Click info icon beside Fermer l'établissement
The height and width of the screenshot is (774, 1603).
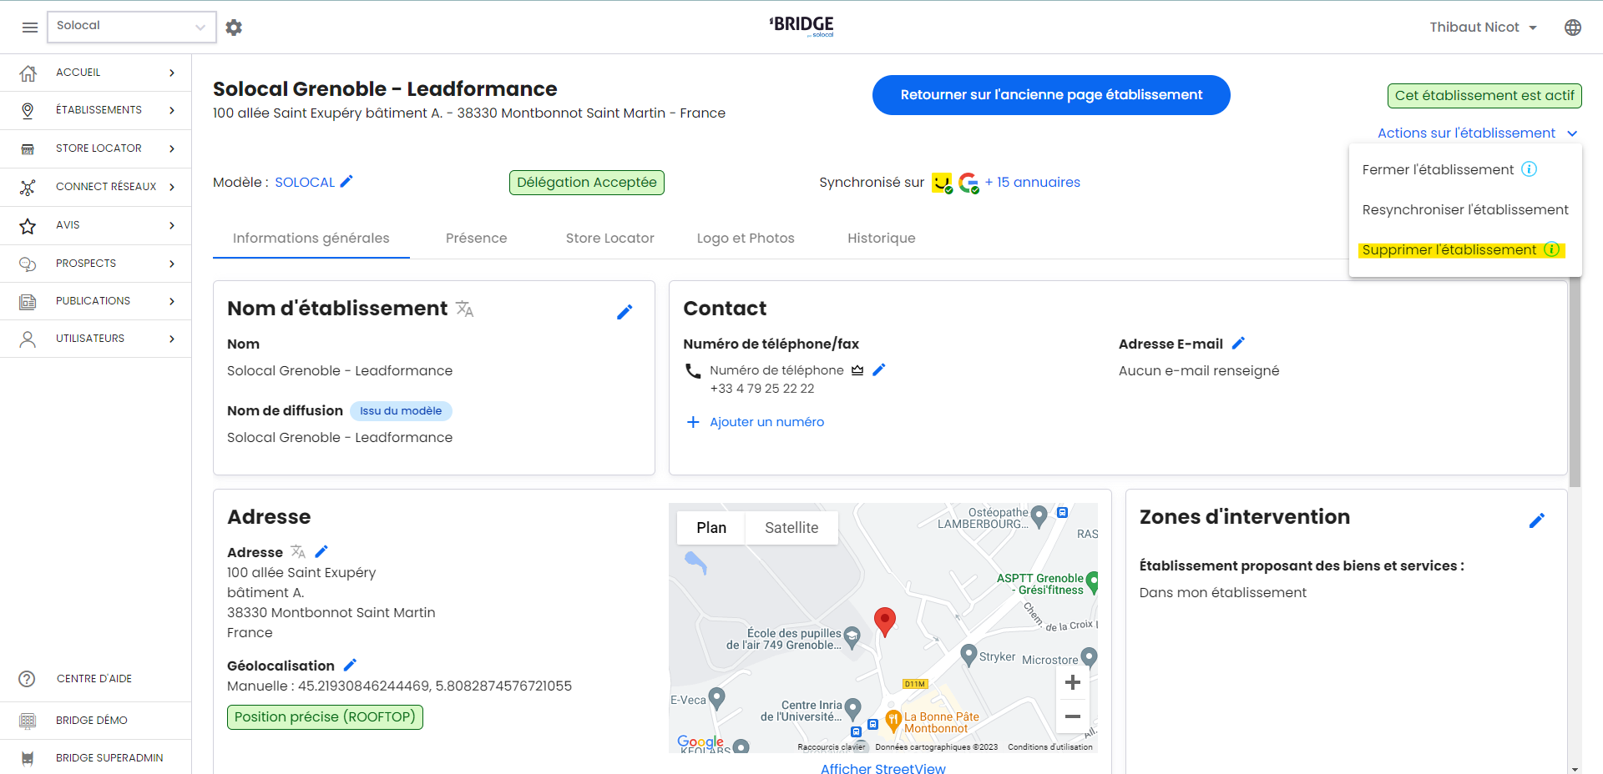click(1529, 169)
